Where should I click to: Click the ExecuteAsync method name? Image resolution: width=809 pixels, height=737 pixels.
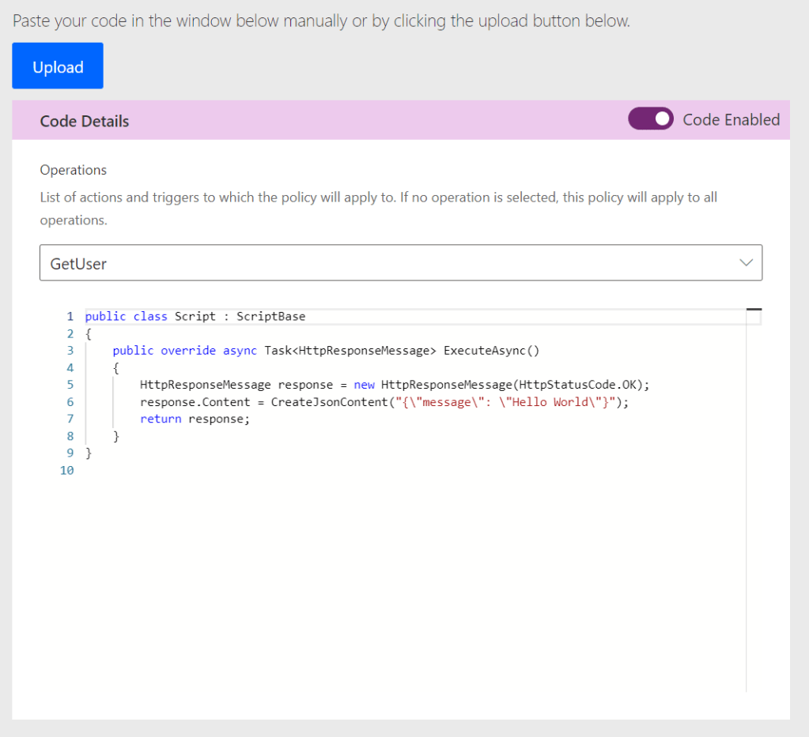click(x=484, y=351)
